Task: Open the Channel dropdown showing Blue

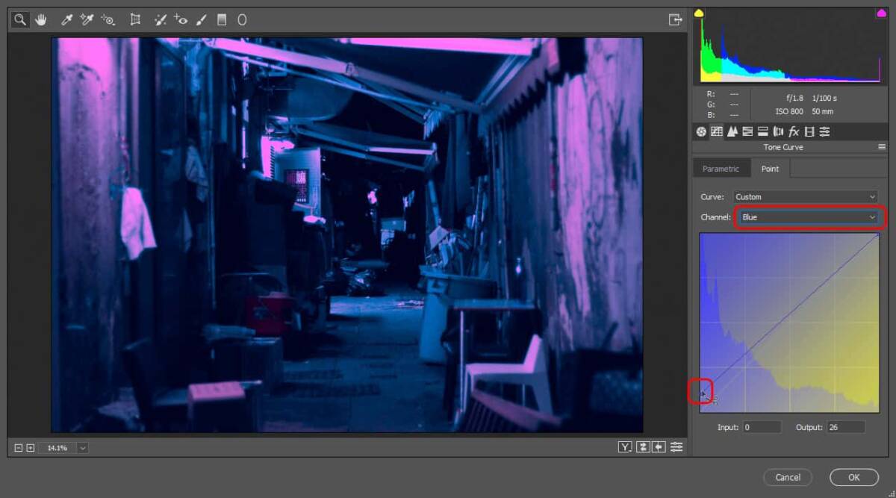Action: click(x=809, y=217)
